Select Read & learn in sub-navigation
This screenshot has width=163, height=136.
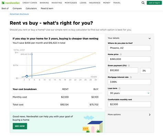(47, 8)
